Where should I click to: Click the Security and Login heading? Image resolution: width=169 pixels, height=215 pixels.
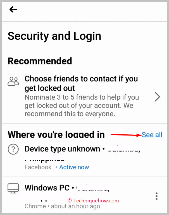54,36
